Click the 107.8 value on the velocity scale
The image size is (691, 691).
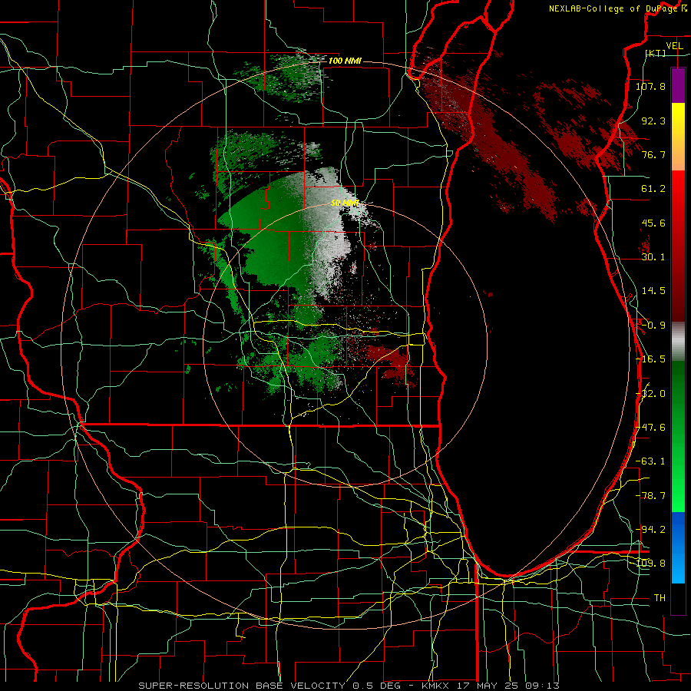click(650, 86)
